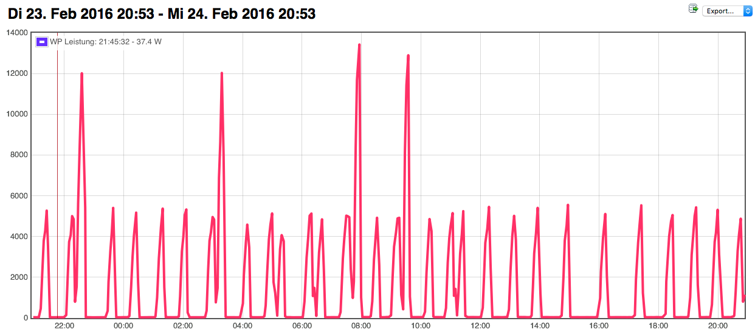The image size is (755, 335).
Task: Click the 20:00 x-axis label
Action: coord(719,326)
